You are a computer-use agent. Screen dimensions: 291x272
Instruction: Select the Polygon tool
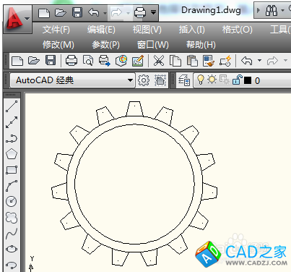(12, 154)
